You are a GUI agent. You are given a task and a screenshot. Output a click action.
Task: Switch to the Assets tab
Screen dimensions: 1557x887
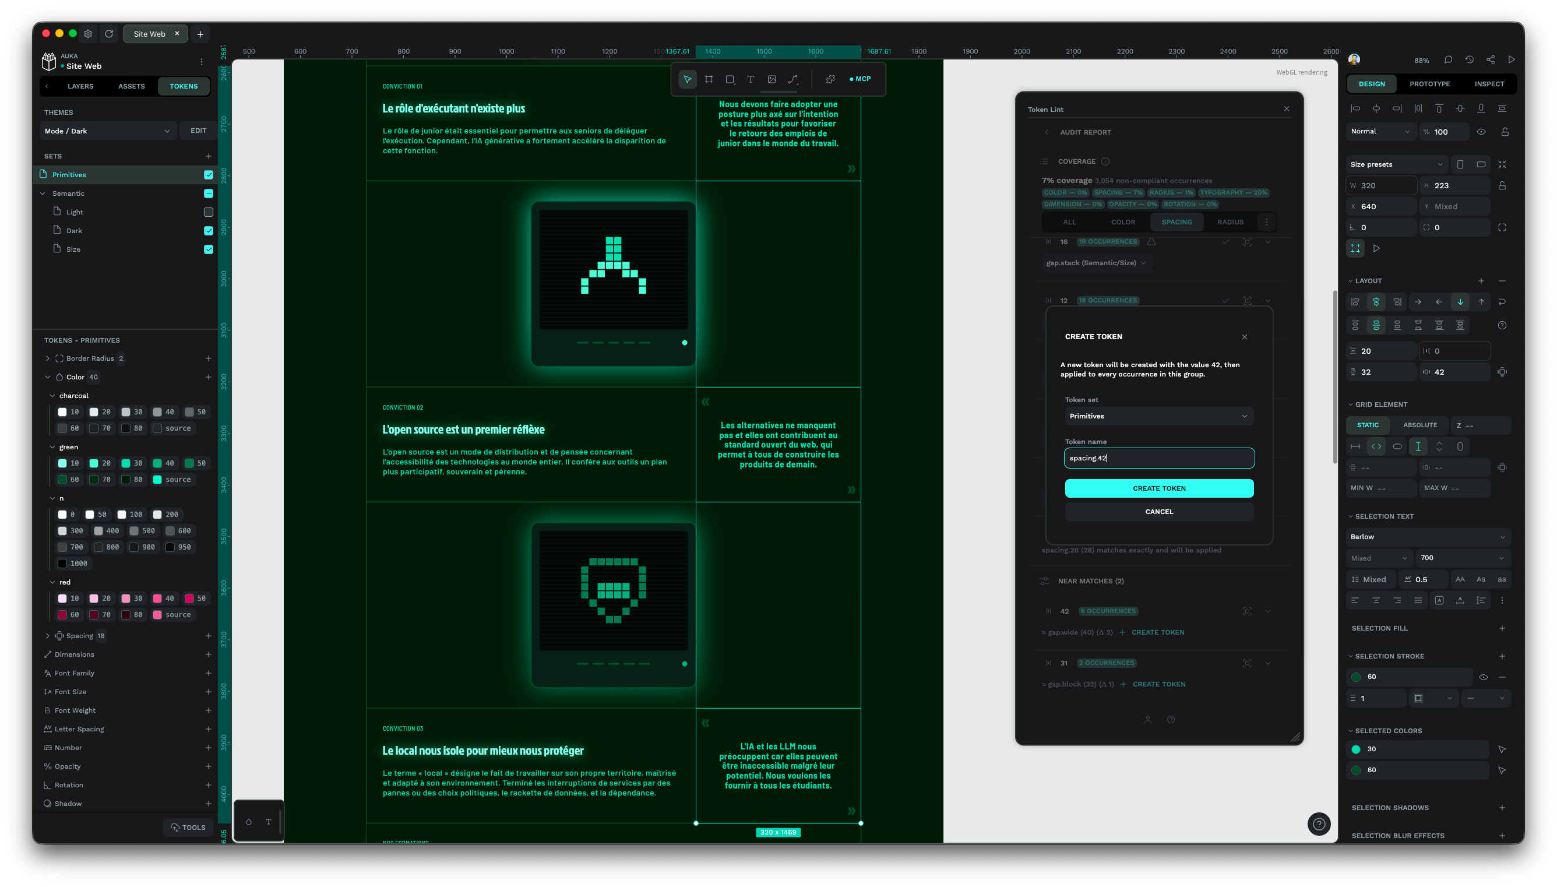[132, 86]
